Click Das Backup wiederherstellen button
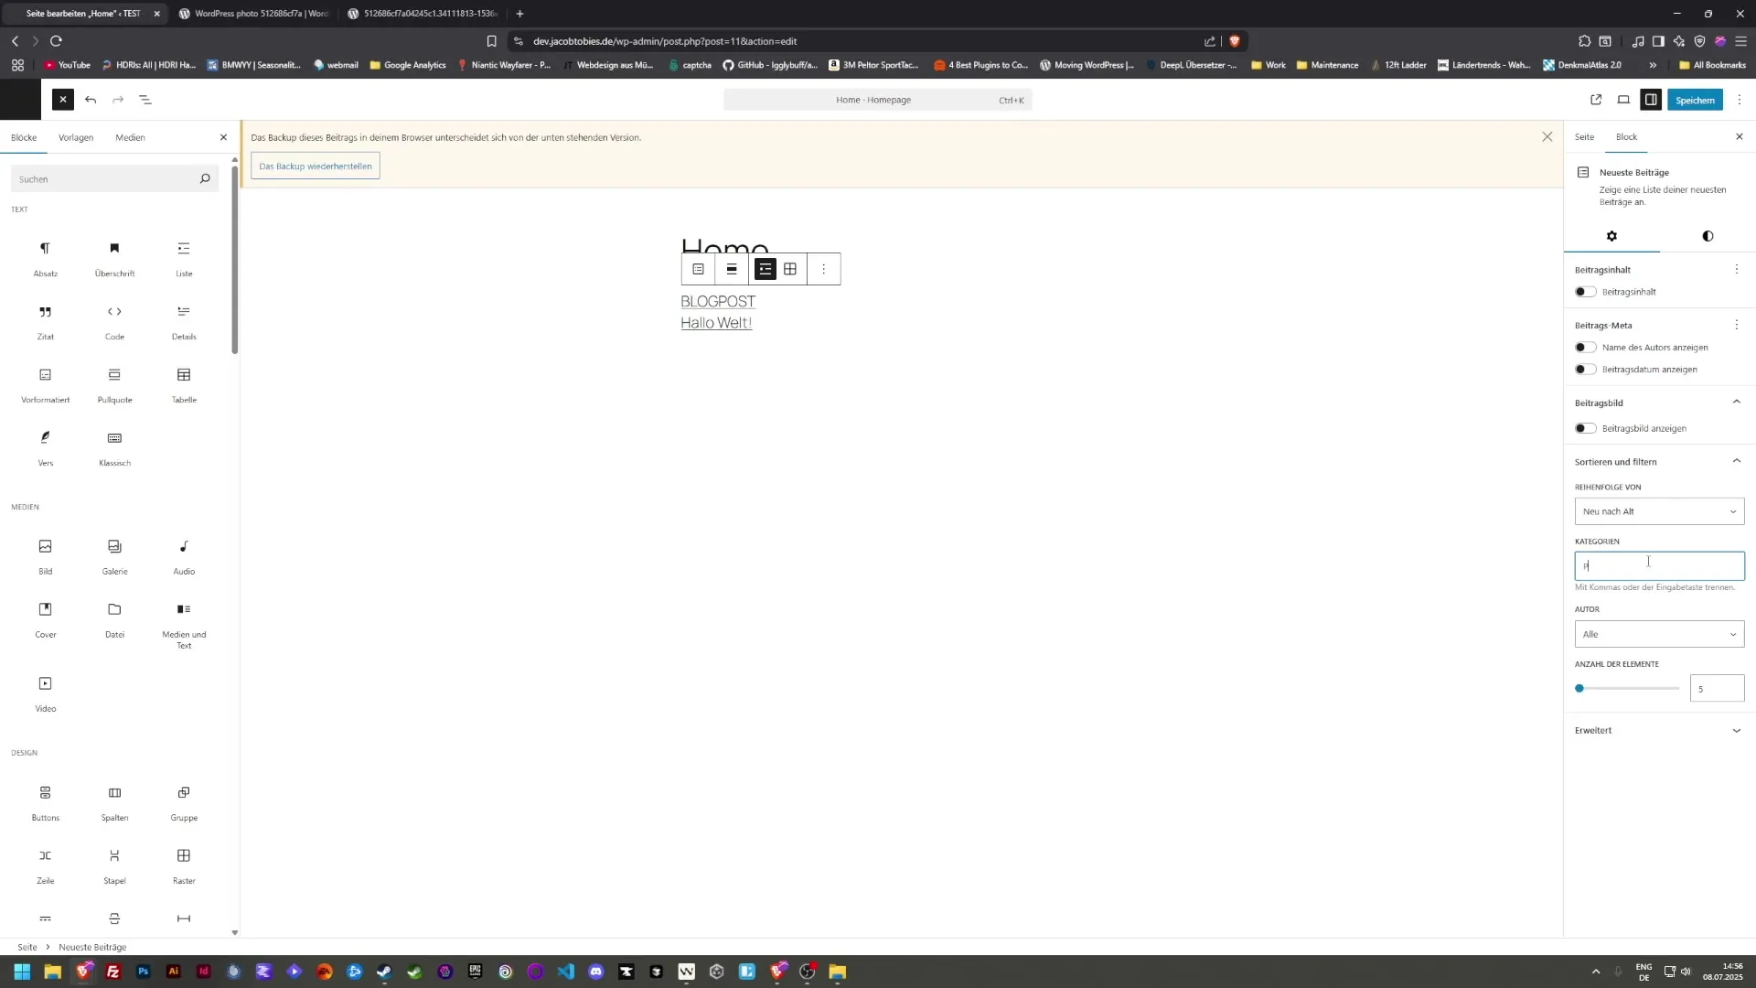 [x=315, y=166]
